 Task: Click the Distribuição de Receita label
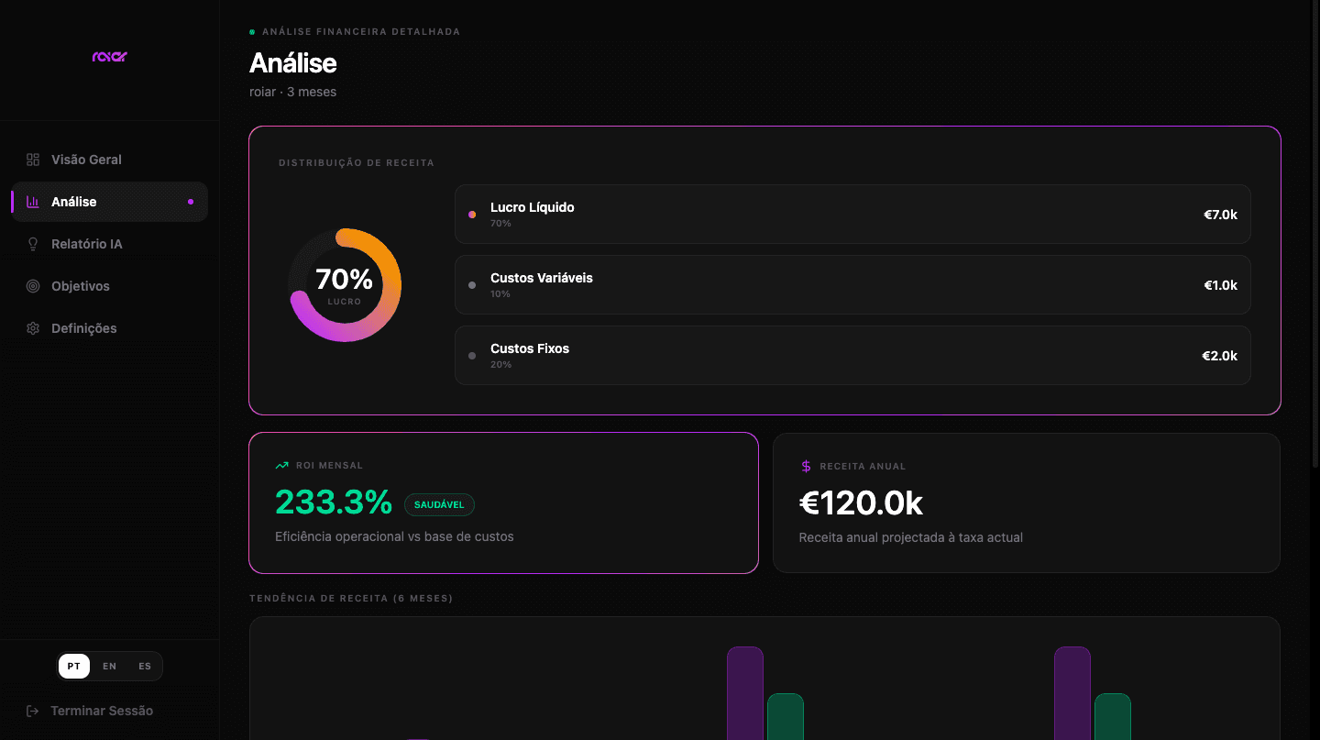pos(357,163)
